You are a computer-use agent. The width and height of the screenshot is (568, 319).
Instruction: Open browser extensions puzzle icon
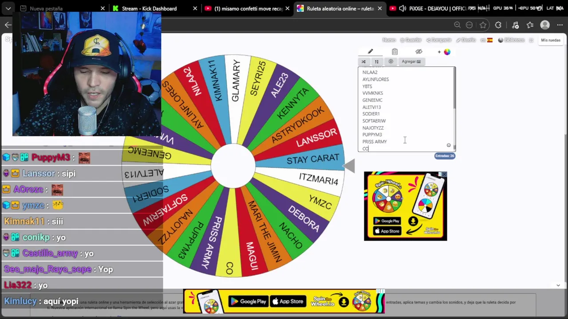(498, 25)
